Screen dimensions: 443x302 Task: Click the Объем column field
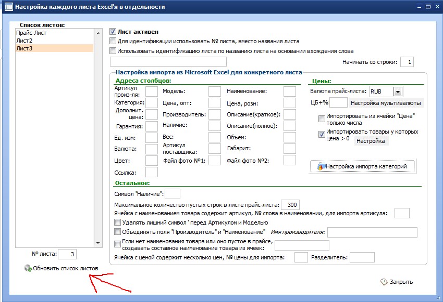(290, 137)
